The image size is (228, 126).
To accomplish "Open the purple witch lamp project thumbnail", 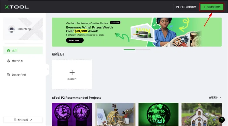I will (x=72, y=114).
